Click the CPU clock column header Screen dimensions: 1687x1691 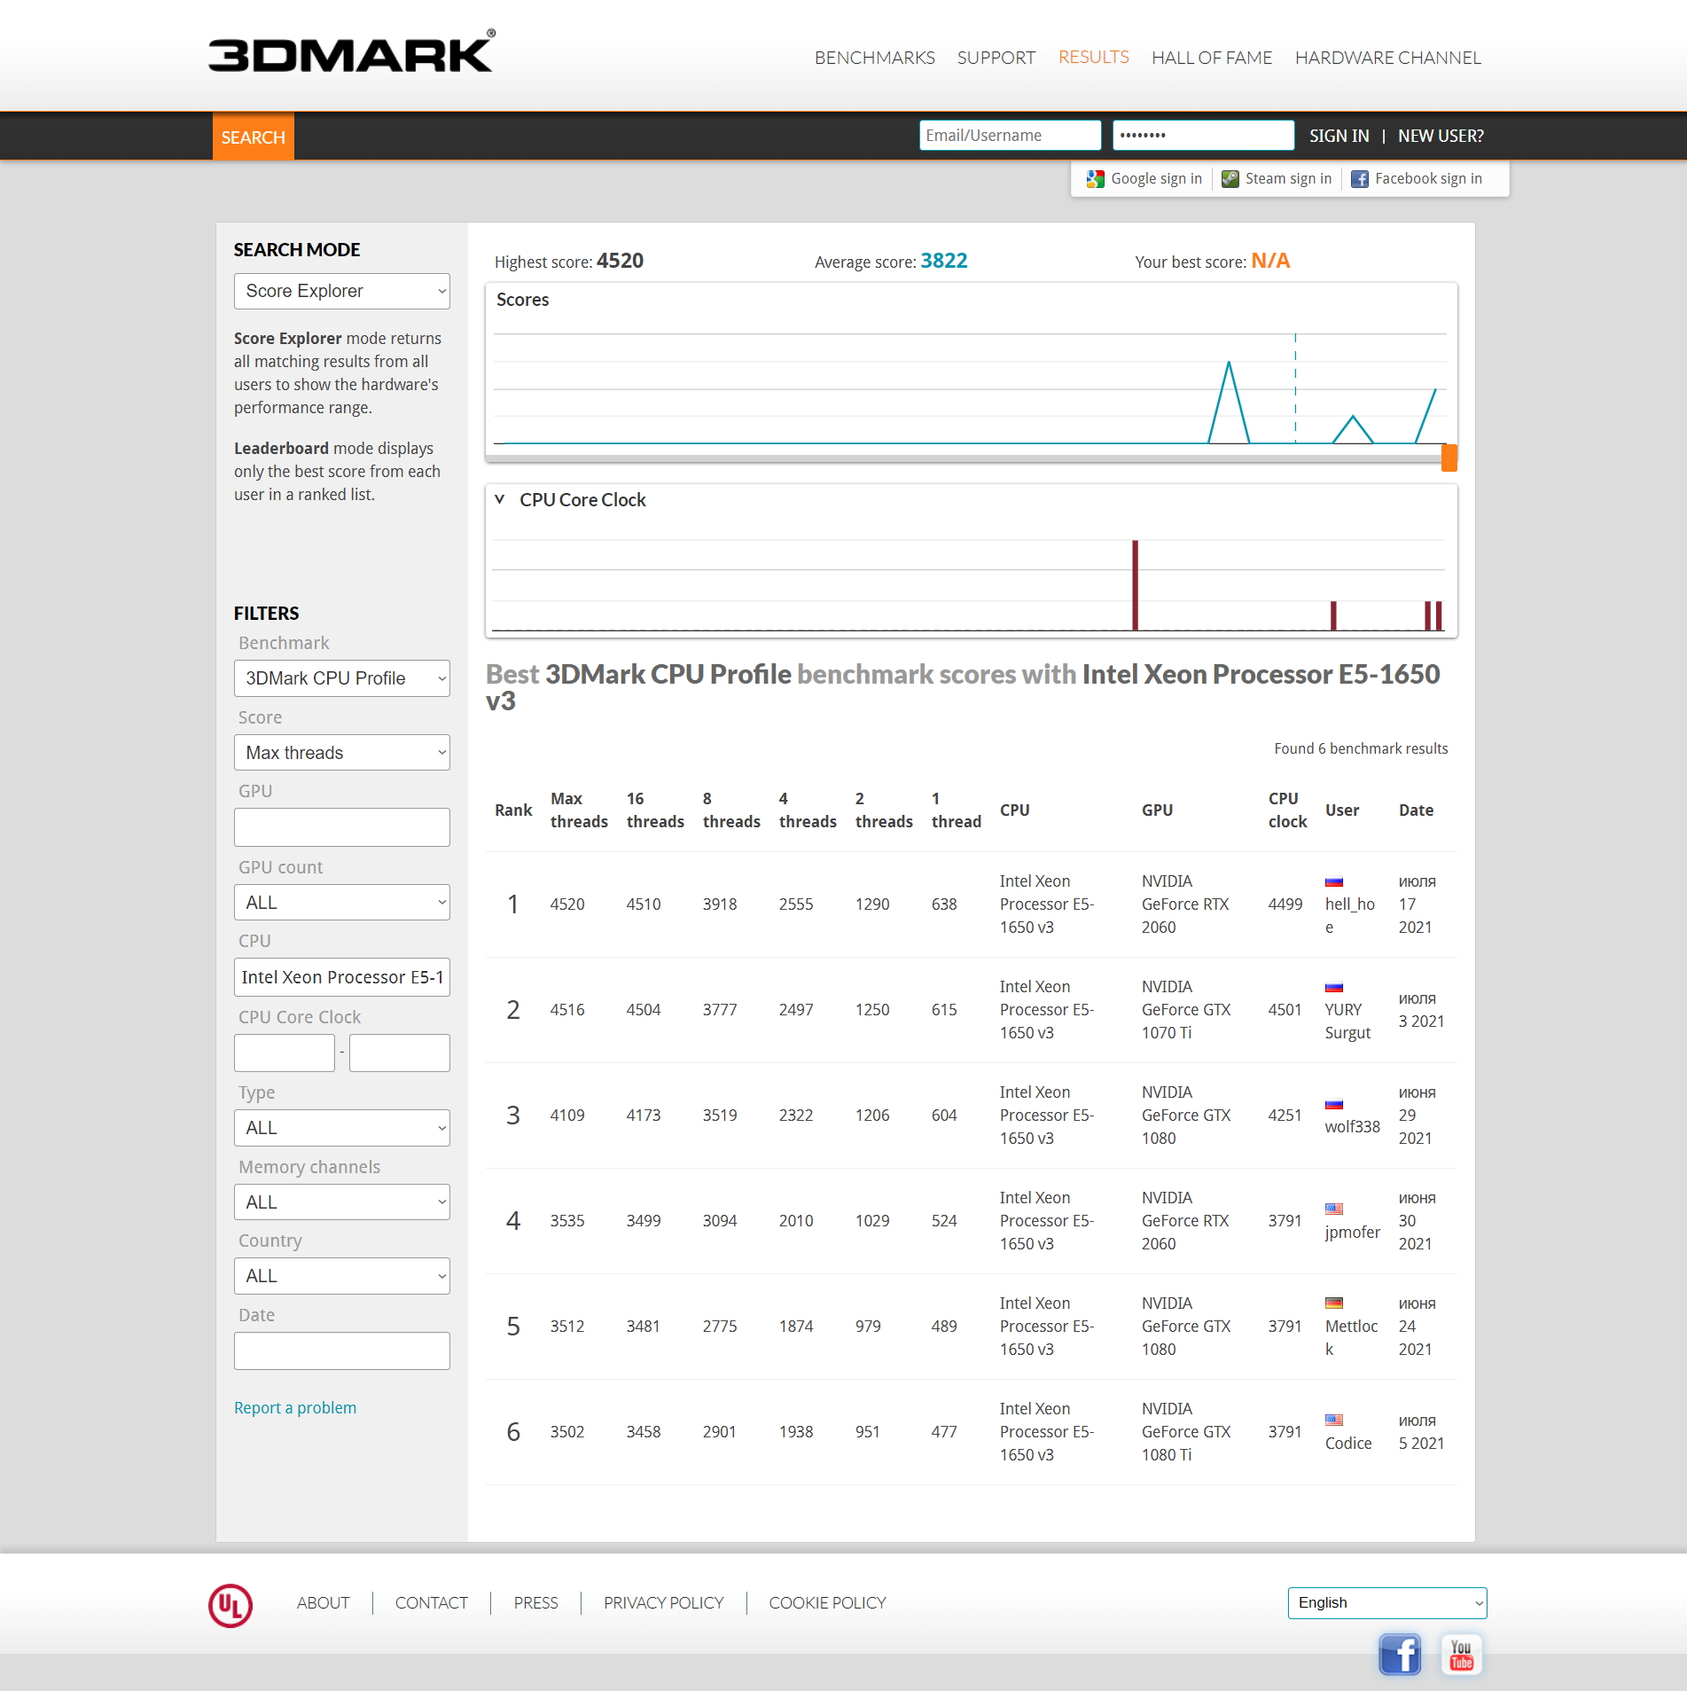coord(1287,810)
